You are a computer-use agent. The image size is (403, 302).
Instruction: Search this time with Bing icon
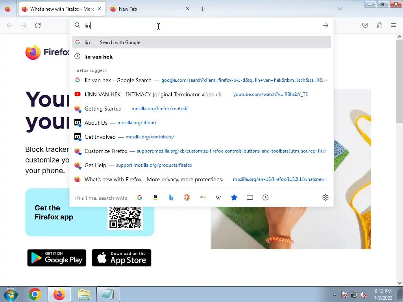(x=171, y=197)
